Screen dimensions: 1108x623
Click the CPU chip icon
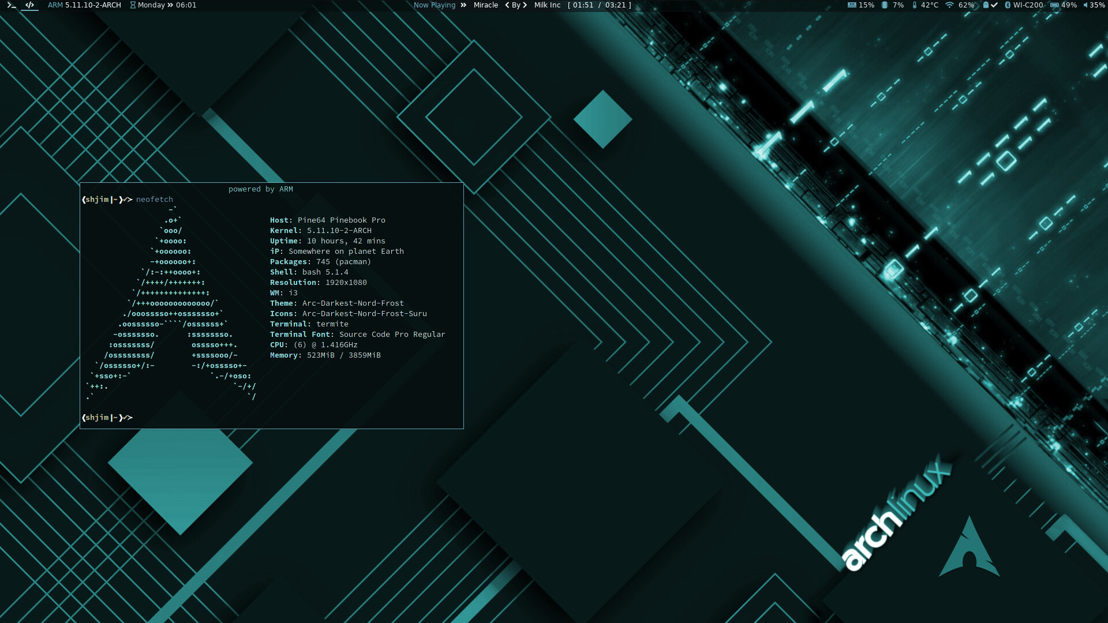coord(885,5)
